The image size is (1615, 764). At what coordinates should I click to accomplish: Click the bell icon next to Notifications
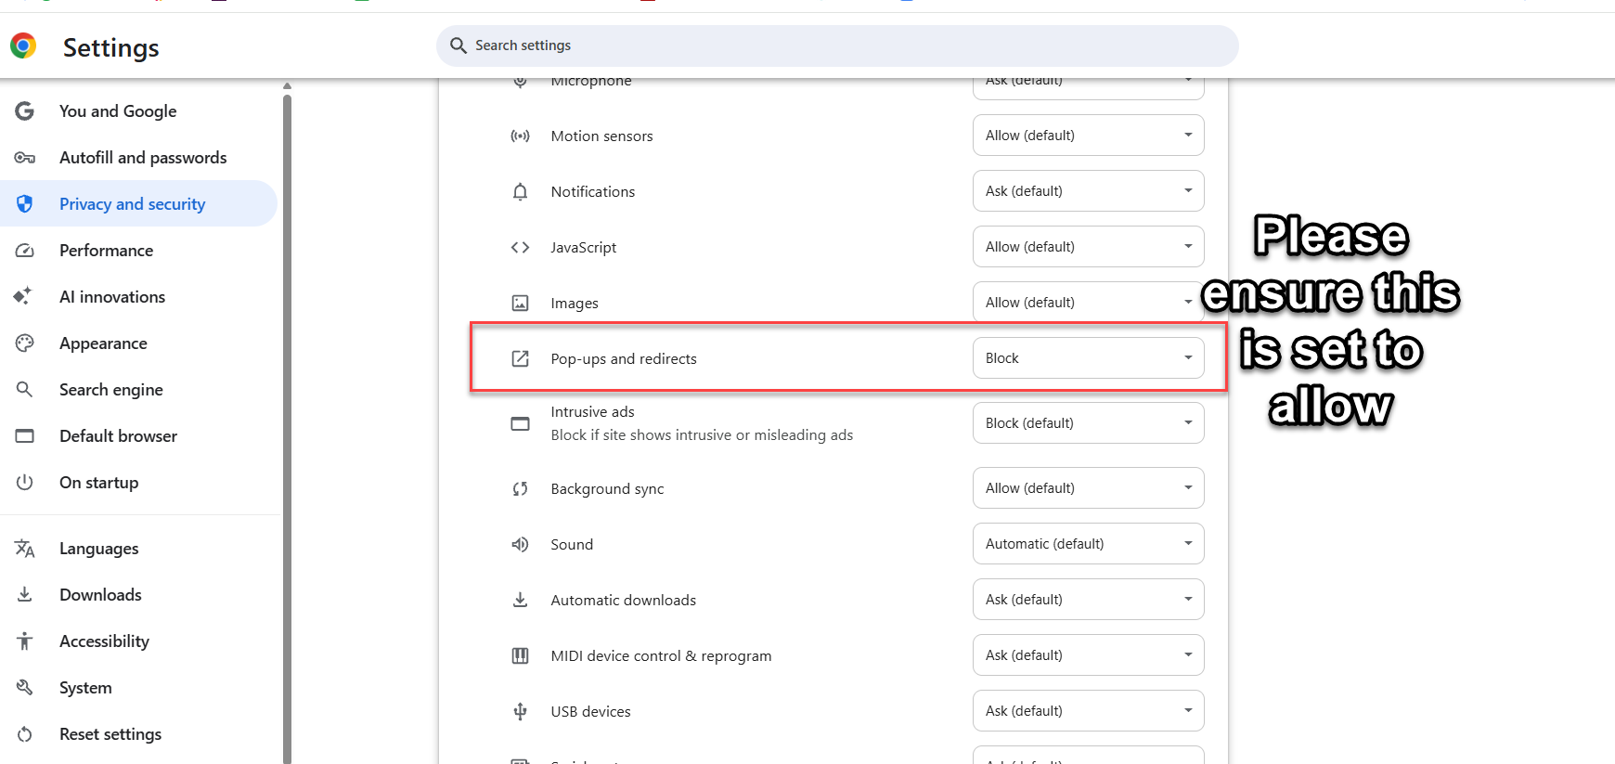point(521,191)
